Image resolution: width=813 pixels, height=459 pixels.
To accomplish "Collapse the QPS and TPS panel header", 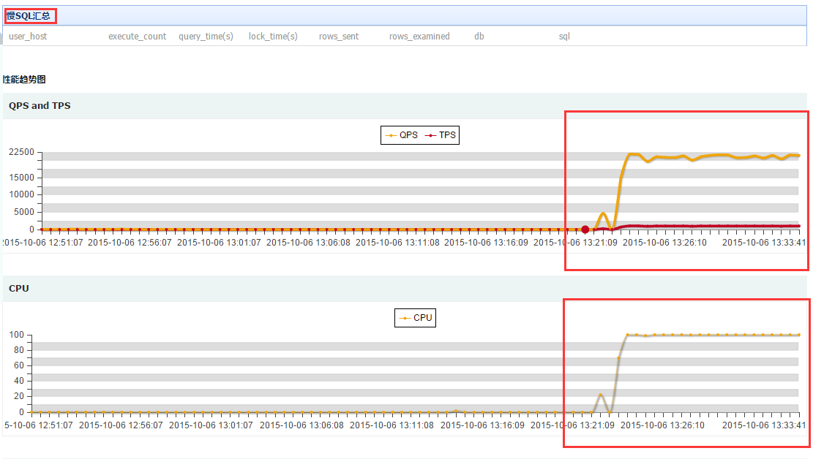I will (x=40, y=106).
